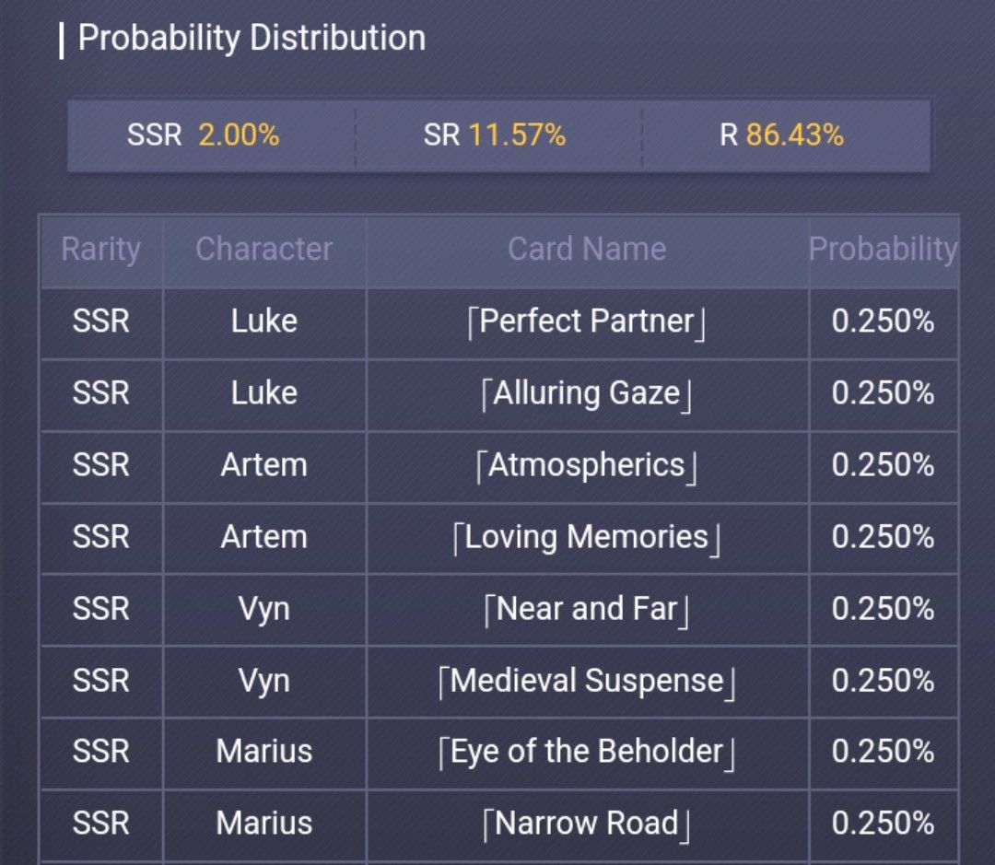Click the SSR rarity label on Narrow Road row
The height and width of the screenshot is (865, 995).
[x=101, y=824]
